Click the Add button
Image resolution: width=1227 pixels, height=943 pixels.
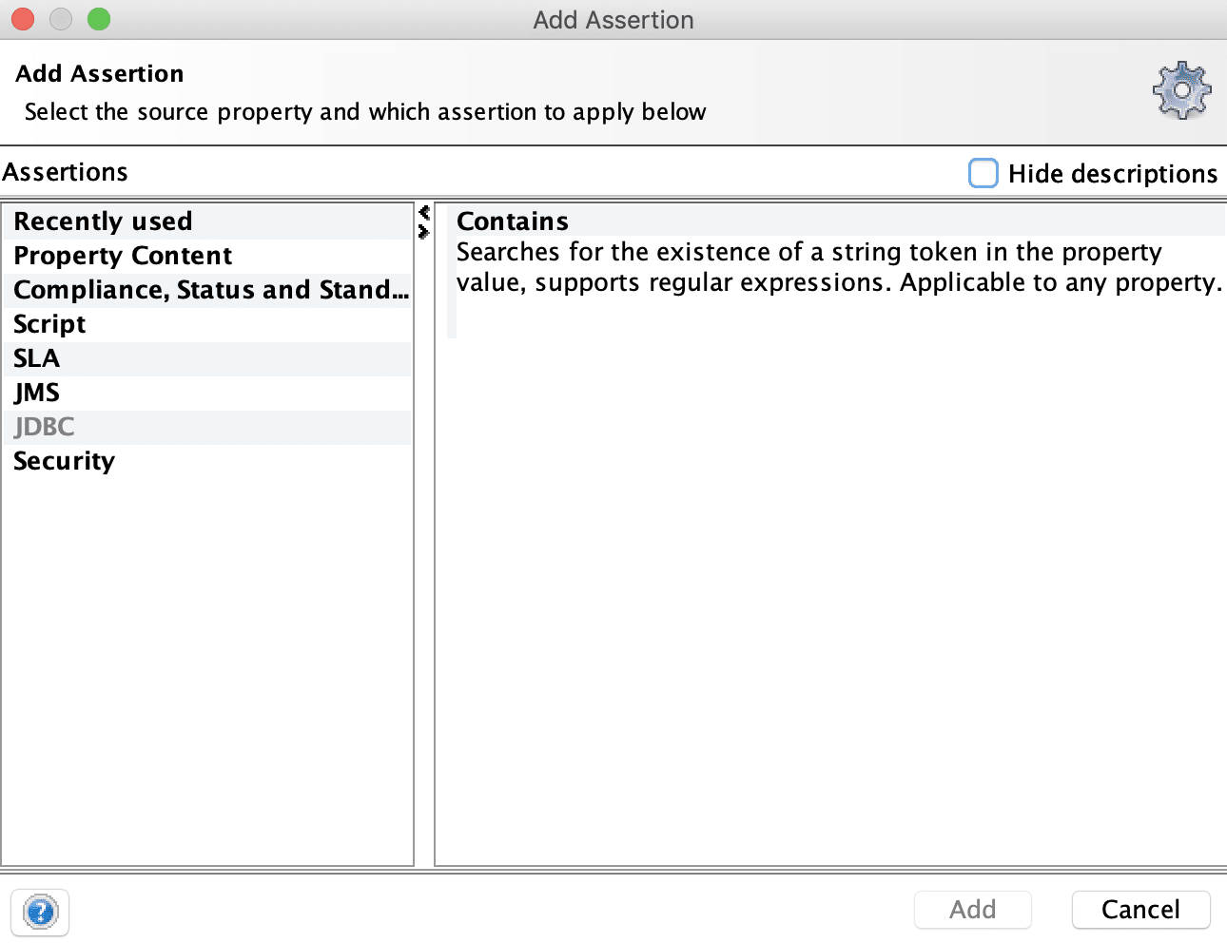click(x=972, y=909)
